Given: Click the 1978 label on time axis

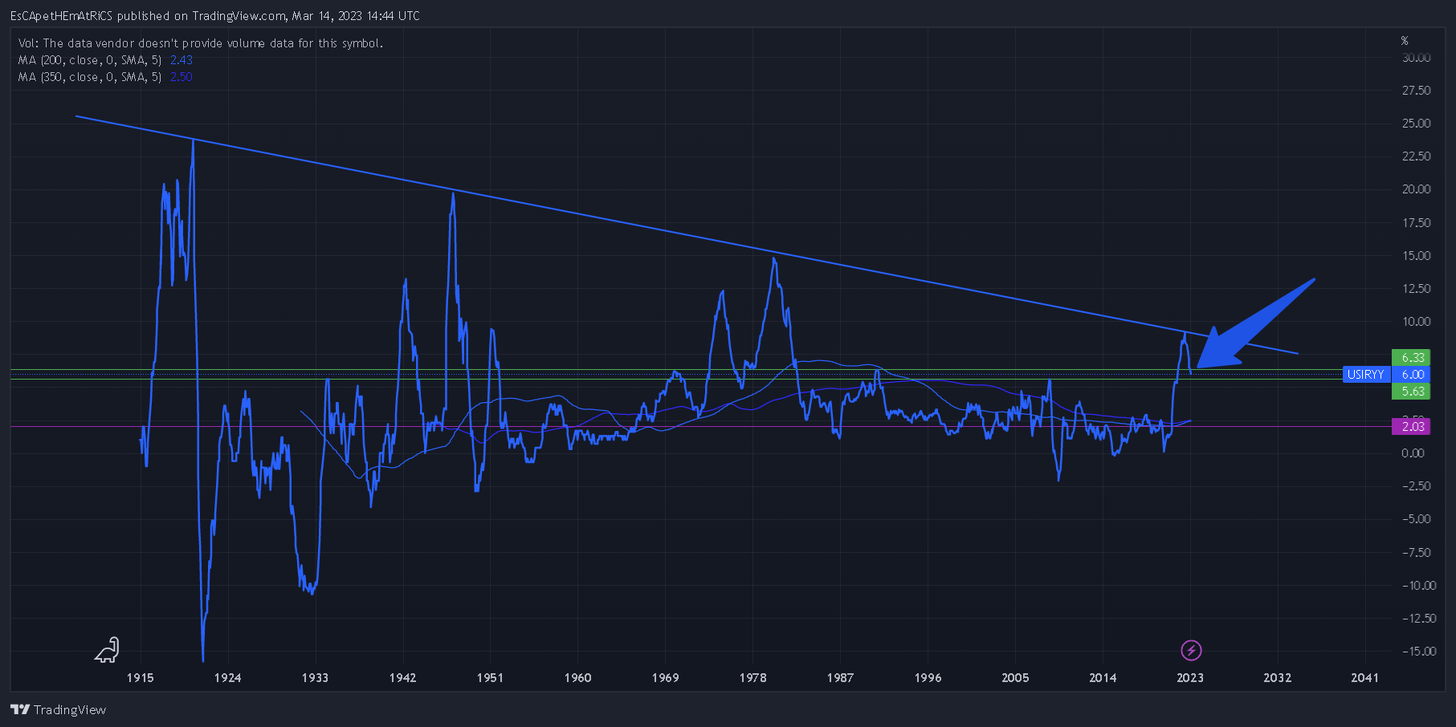Looking at the screenshot, I should [752, 678].
